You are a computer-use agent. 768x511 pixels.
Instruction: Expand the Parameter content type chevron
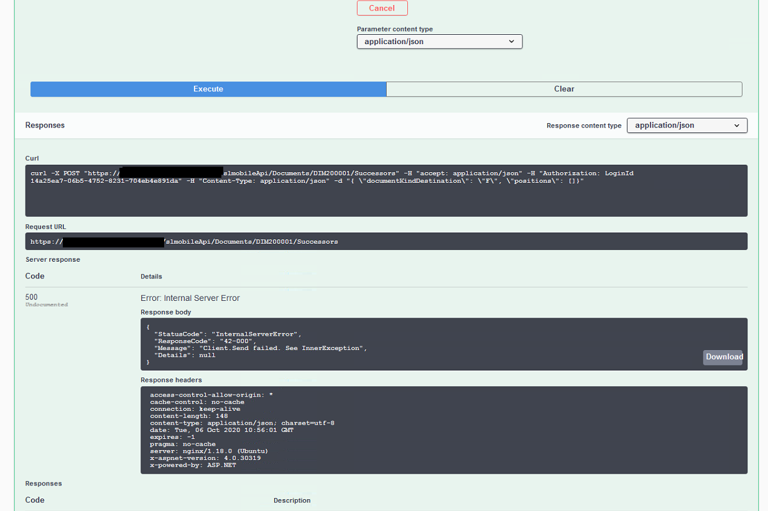512,42
